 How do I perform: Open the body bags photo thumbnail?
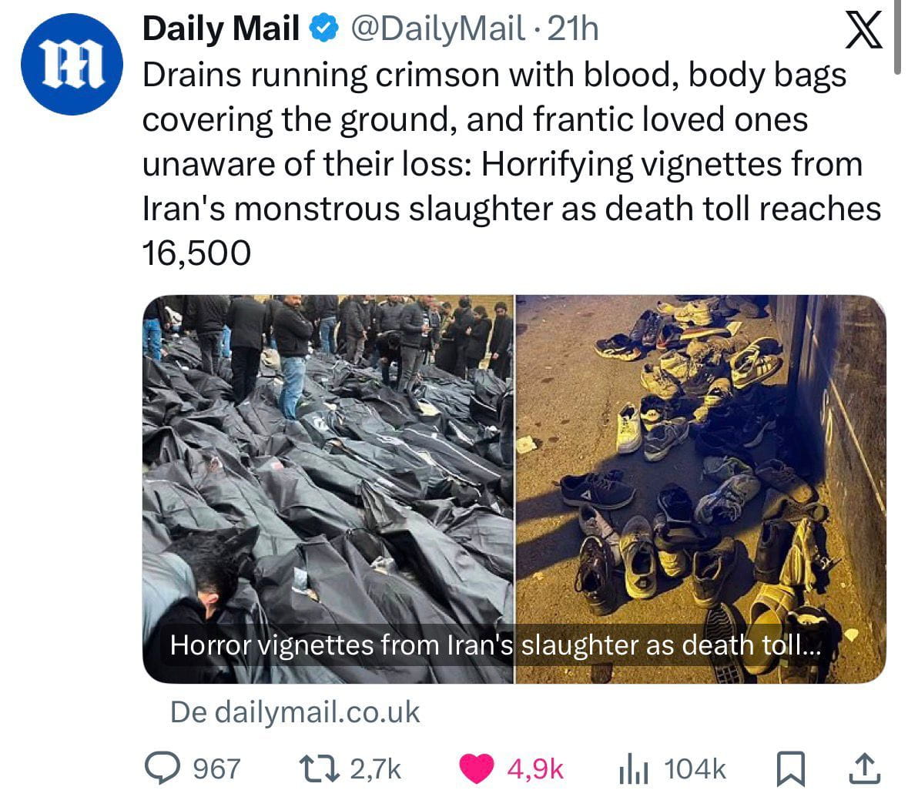(328, 489)
